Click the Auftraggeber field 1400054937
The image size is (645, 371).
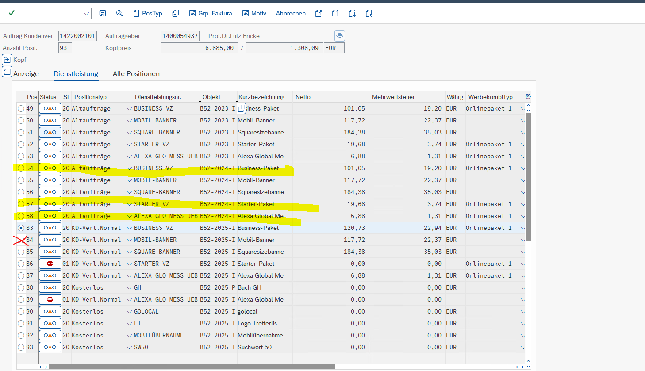180,36
